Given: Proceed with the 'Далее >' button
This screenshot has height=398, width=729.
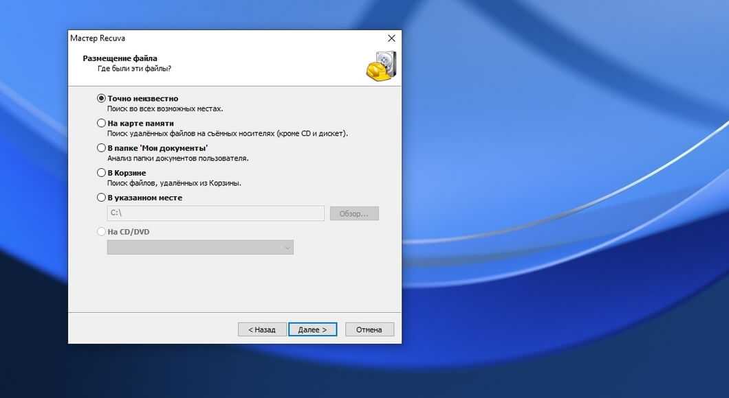Looking at the screenshot, I should (312, 330).
